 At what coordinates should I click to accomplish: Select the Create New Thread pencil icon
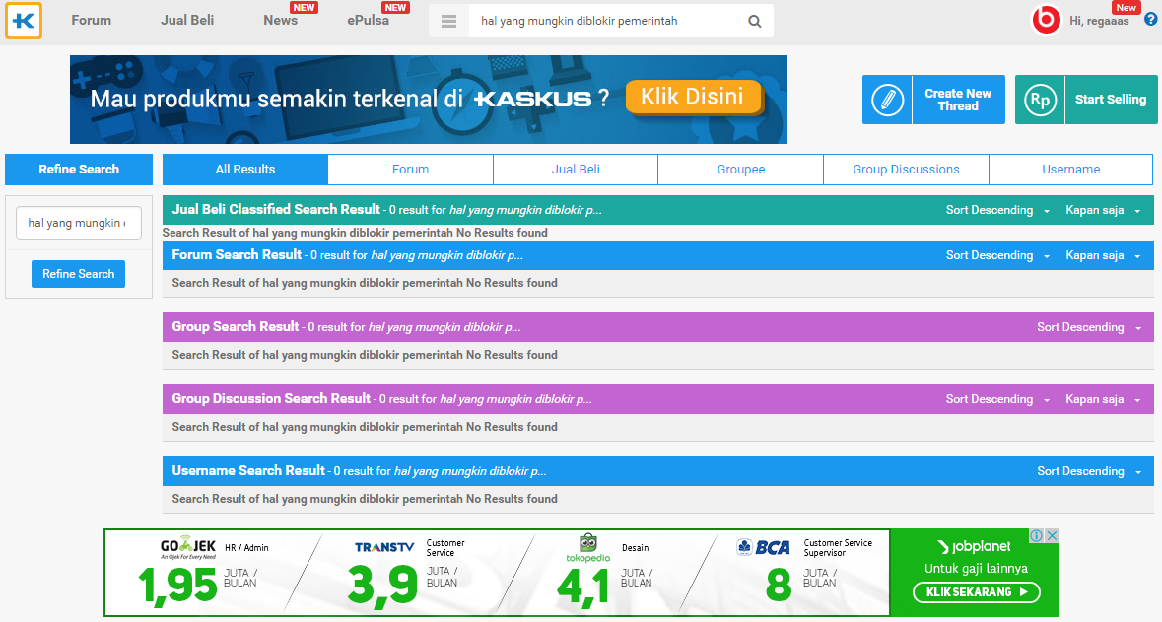[x=887, y=100]
